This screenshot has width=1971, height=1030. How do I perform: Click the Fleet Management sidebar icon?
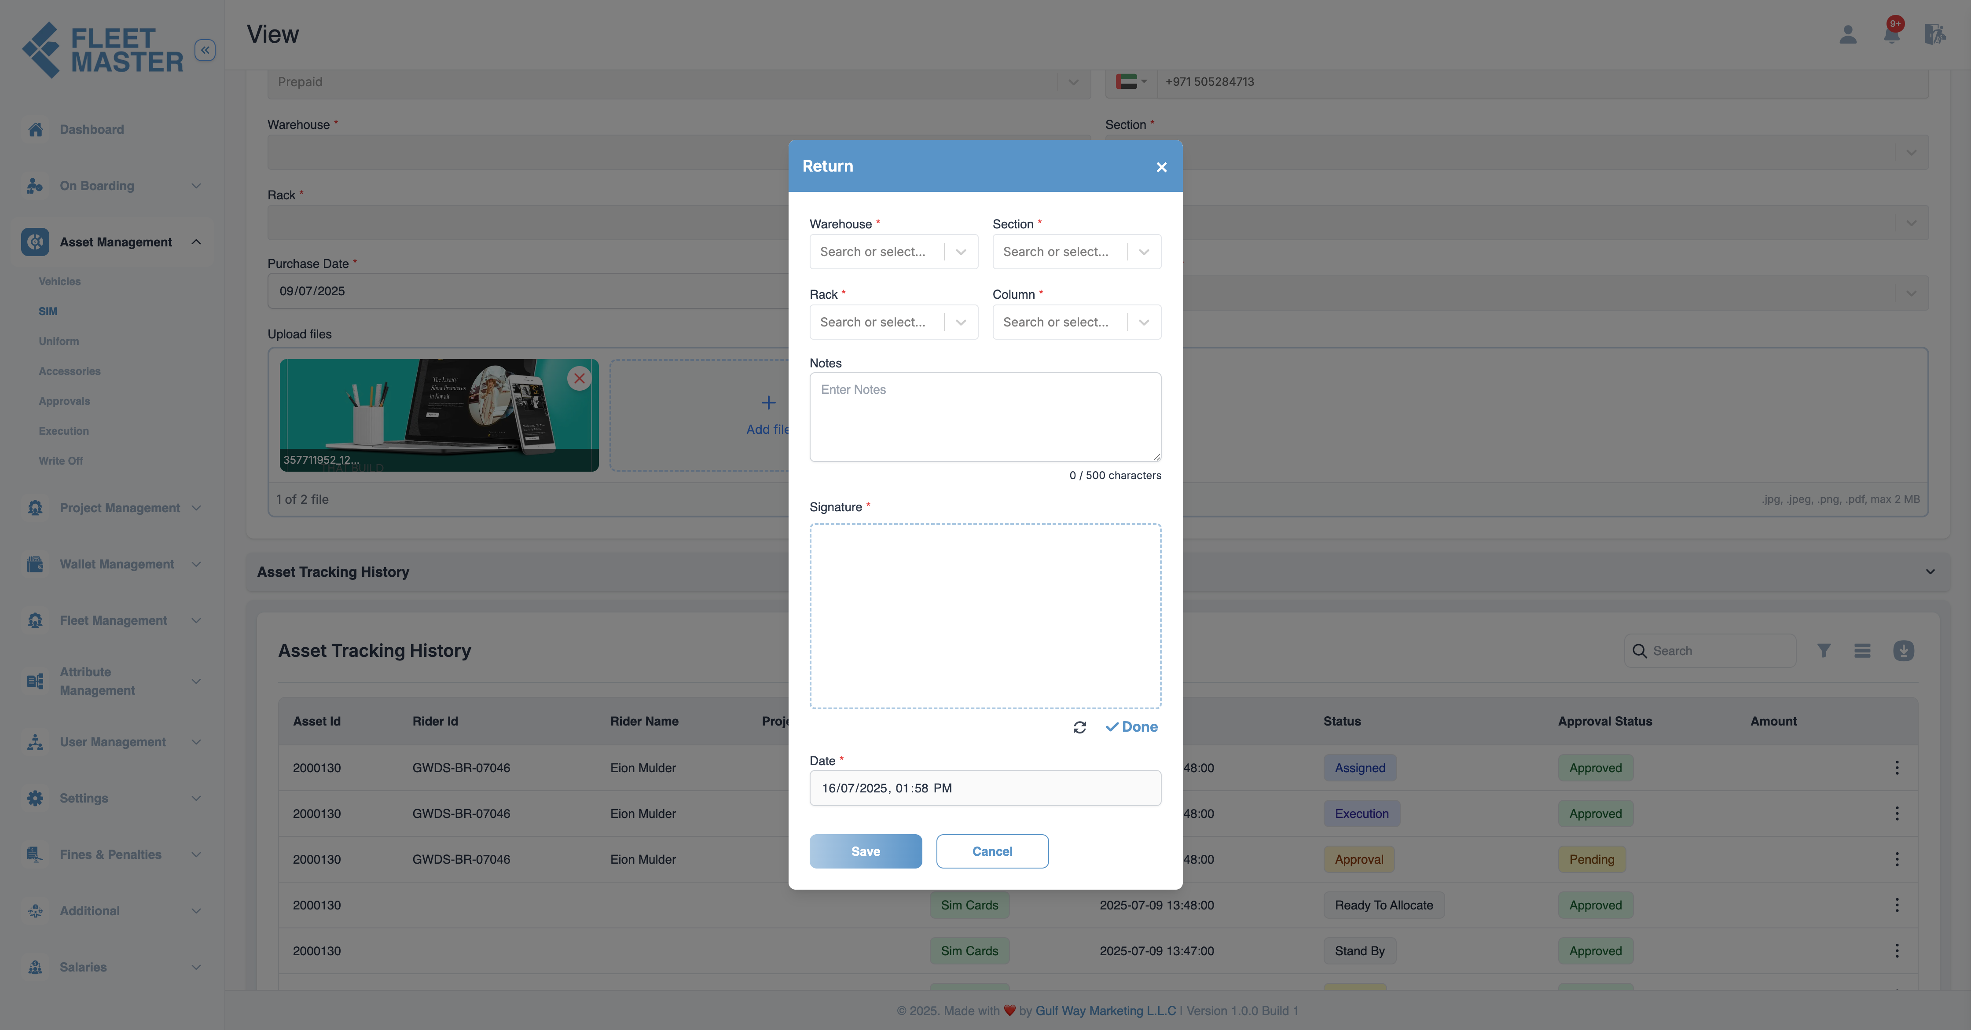click(35, 621)
